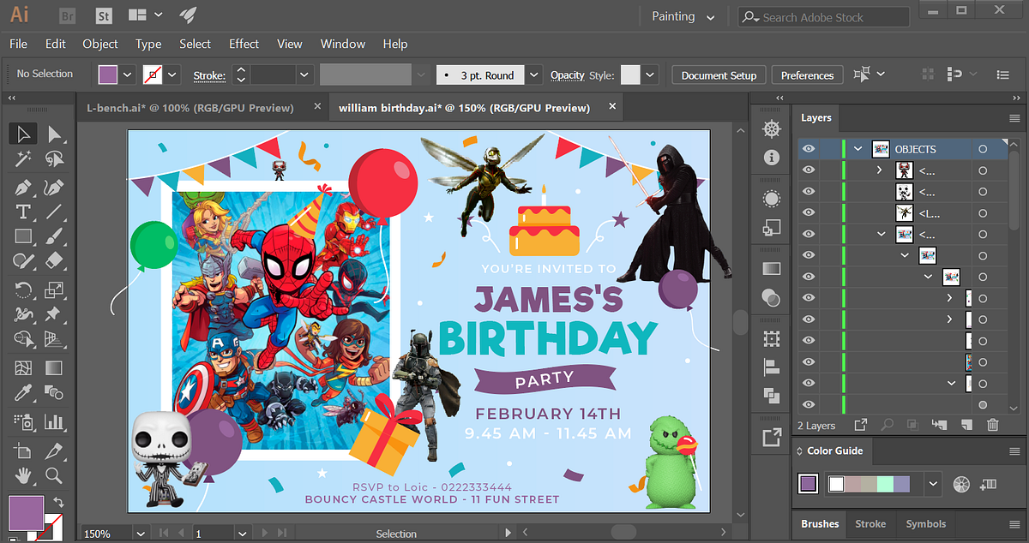1029x543 pixels.
Task: Toggle visibility of third layer row
Action: 808,192
